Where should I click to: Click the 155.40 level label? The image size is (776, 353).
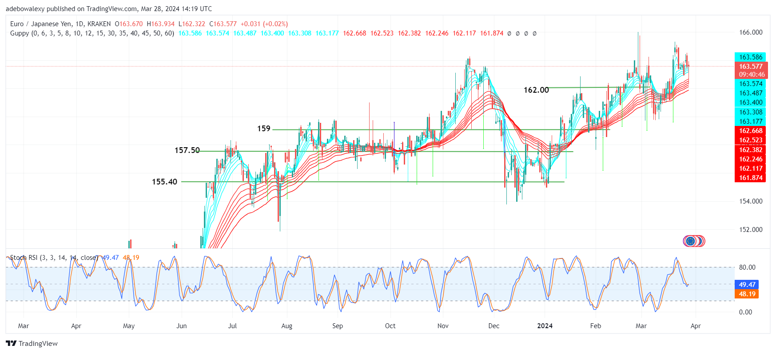click(x=164, y=182)
